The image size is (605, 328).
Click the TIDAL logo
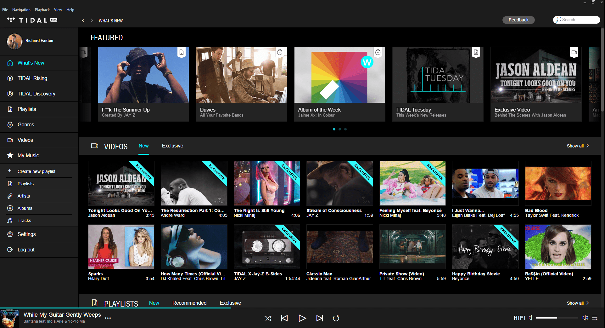point(32,20)
